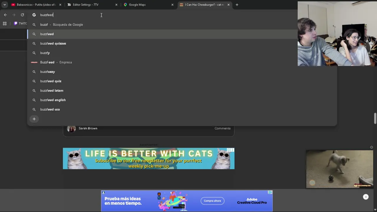
Task: Open author Sarah Brown's profile
Action: [x=88, y=128]
